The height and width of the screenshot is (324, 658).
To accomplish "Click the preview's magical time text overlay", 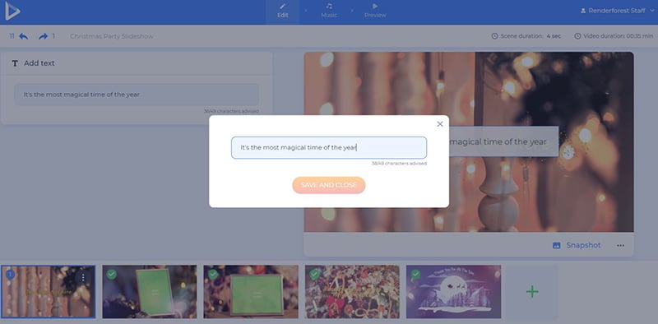I will tap(503, 142).
